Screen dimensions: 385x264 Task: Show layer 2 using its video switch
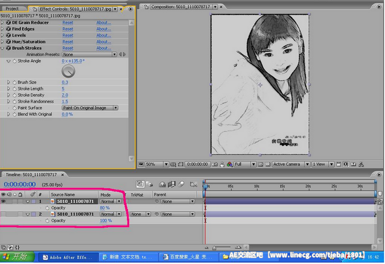pyautogui.click(x=4, y=214)
